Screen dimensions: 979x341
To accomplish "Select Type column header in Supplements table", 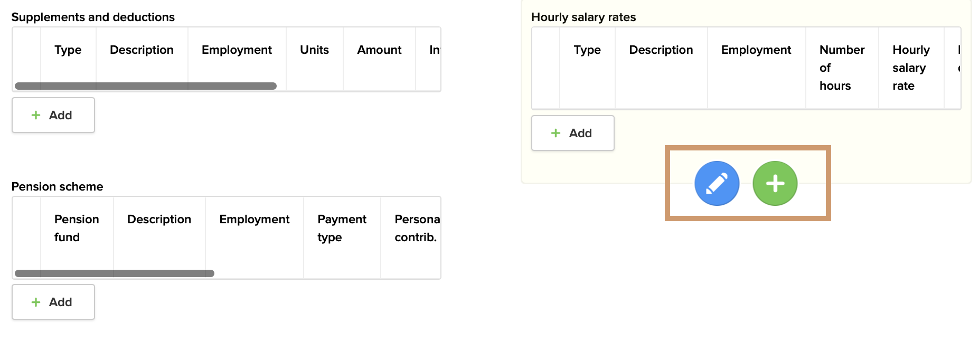I will 68,50.
